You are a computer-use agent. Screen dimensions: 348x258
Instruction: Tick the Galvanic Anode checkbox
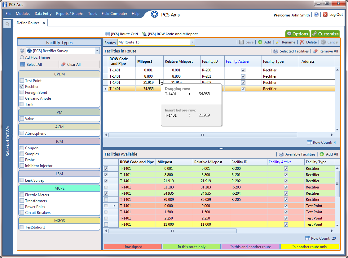pyautogui.click(x=22, y=98)
